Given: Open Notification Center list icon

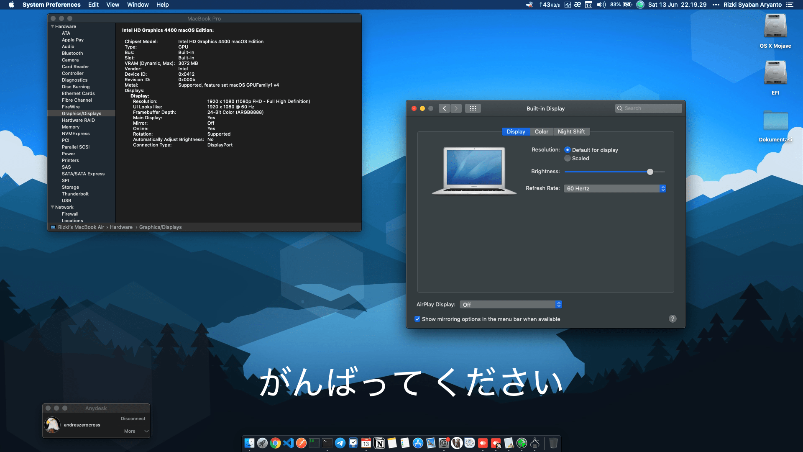Looking at the screenshot, I should 790,5.
